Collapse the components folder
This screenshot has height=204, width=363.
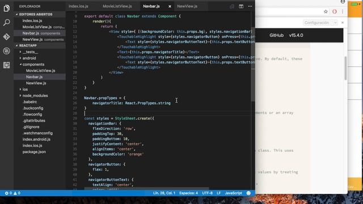[33, 65]
